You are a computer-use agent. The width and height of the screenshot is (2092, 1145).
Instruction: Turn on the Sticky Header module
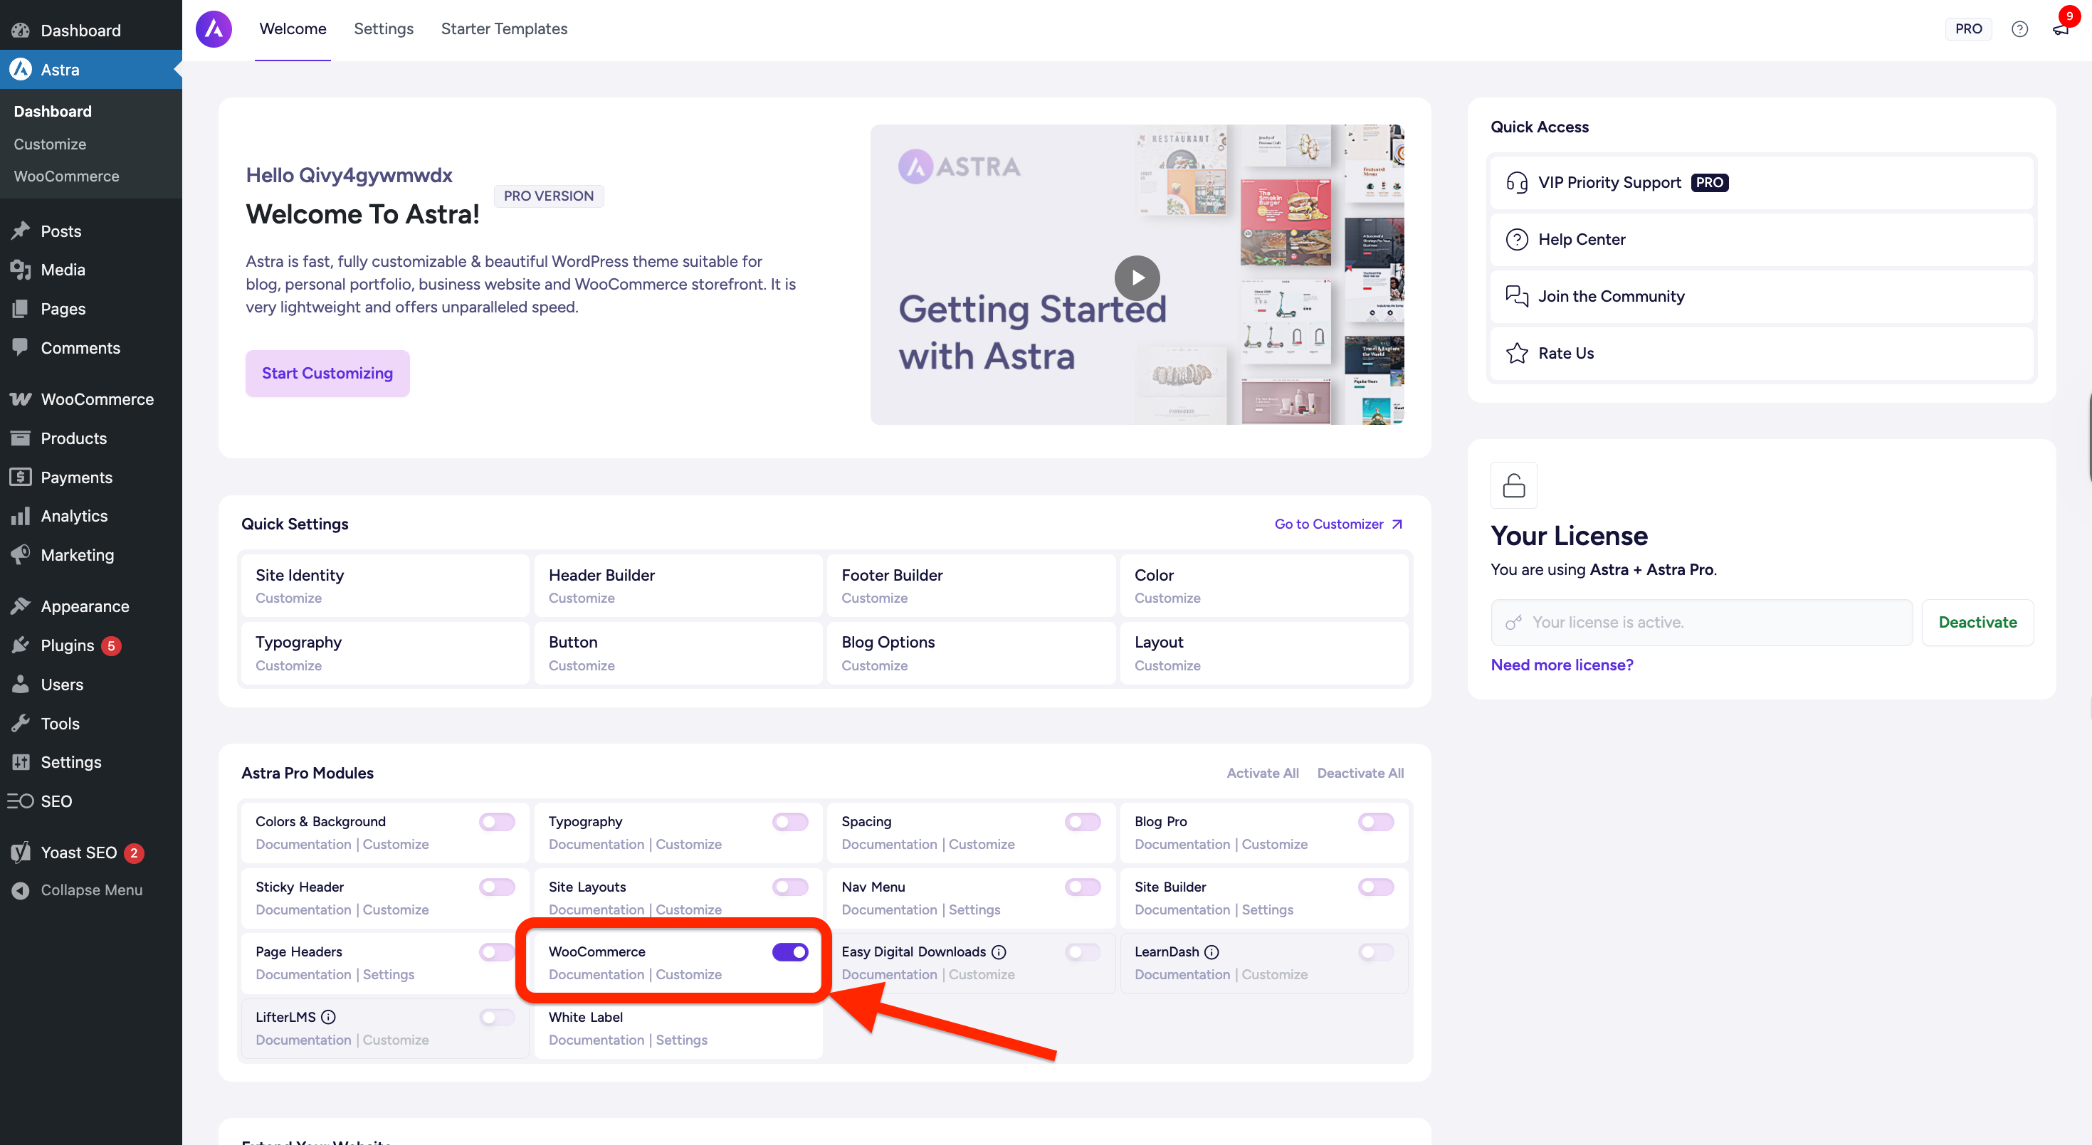496,887
